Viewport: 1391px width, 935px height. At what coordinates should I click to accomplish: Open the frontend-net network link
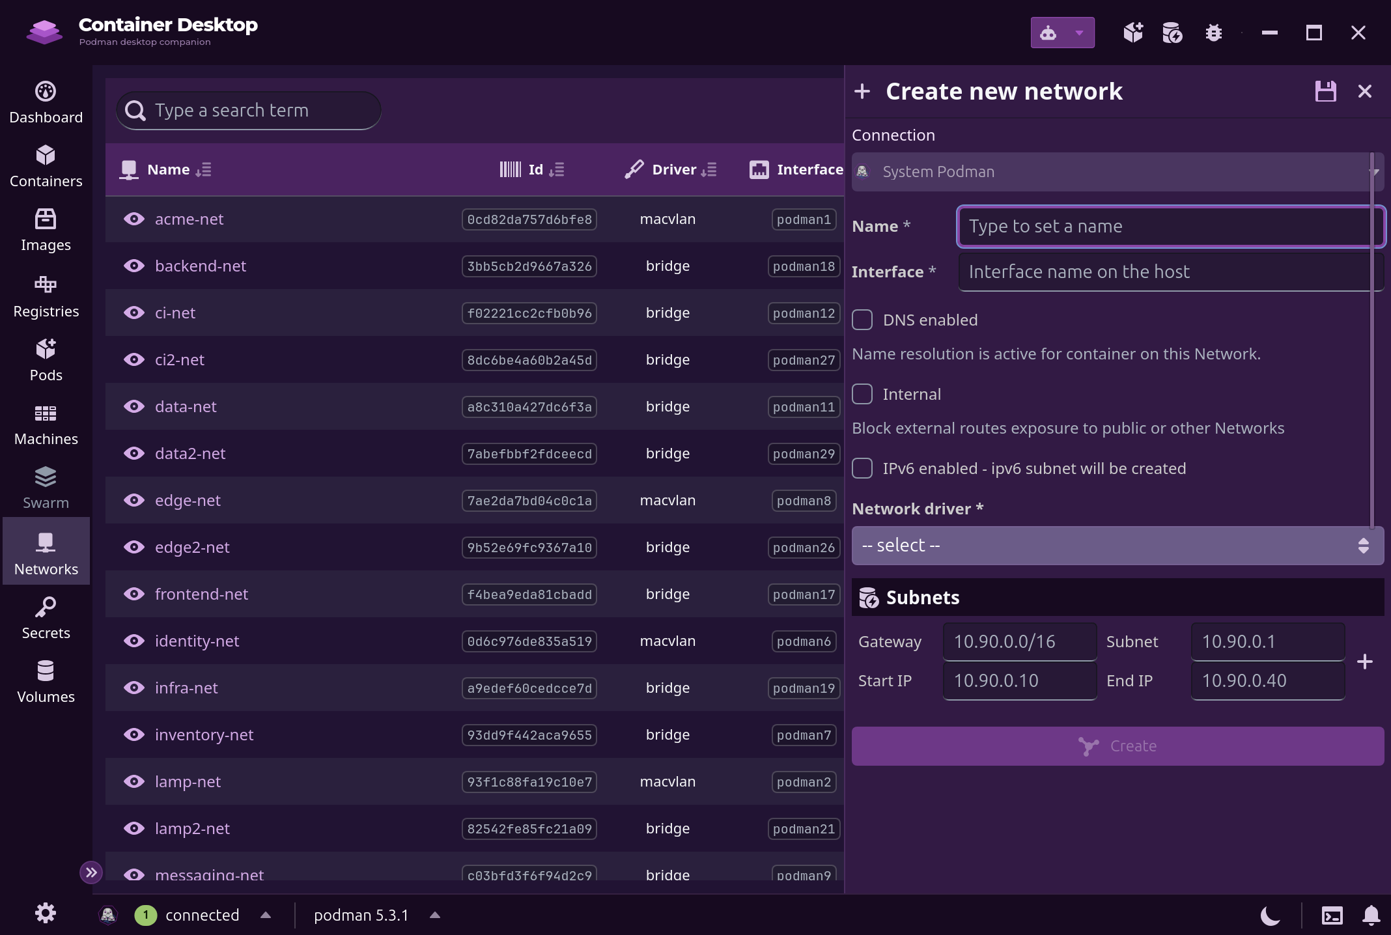tap(201, 594)
